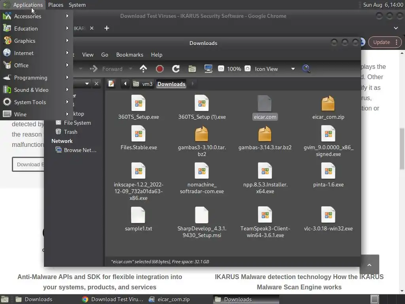Open the Icon View mode dropdown
This screenshot has height=304, width=405.
(274, 69)
